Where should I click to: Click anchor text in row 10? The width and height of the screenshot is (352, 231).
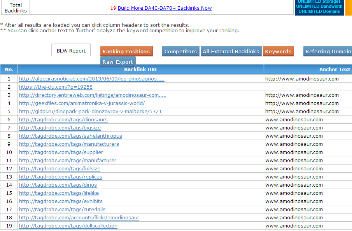(x=294, y=152)
